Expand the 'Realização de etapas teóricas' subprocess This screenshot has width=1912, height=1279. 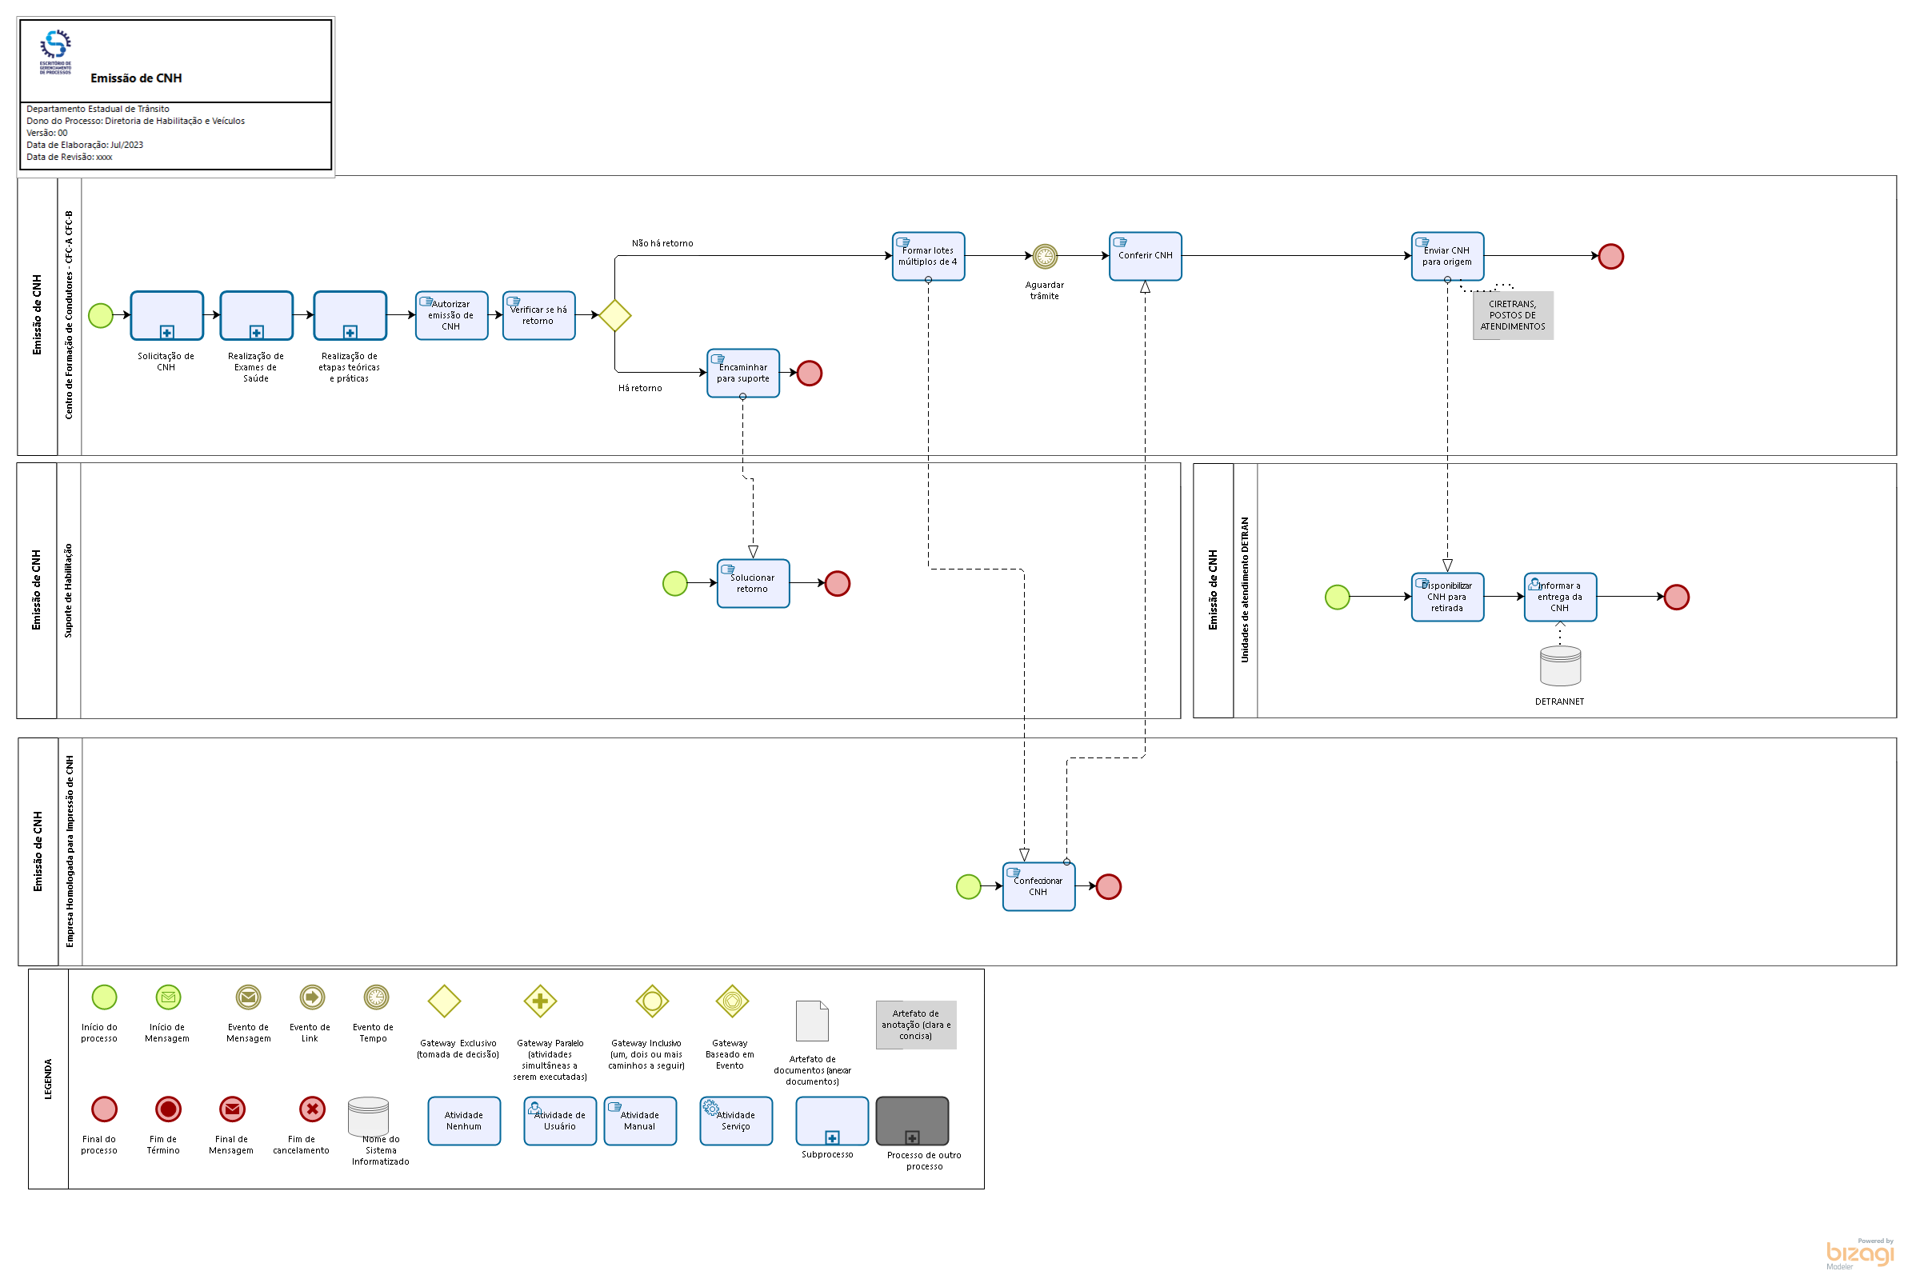(350, 332)
